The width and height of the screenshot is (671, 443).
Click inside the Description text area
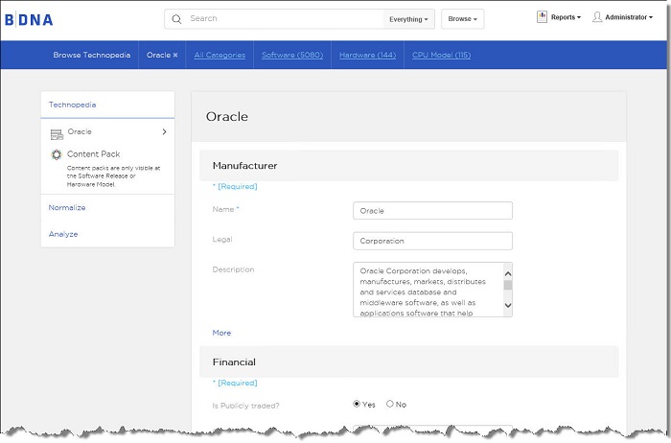(428, 290)
